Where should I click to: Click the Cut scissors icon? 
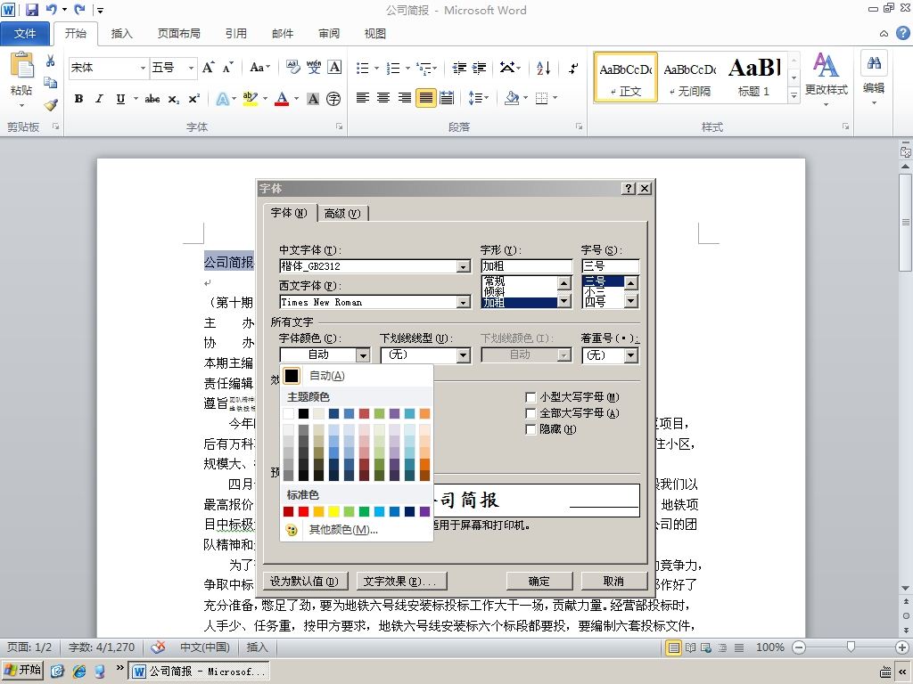coord(51,61)
